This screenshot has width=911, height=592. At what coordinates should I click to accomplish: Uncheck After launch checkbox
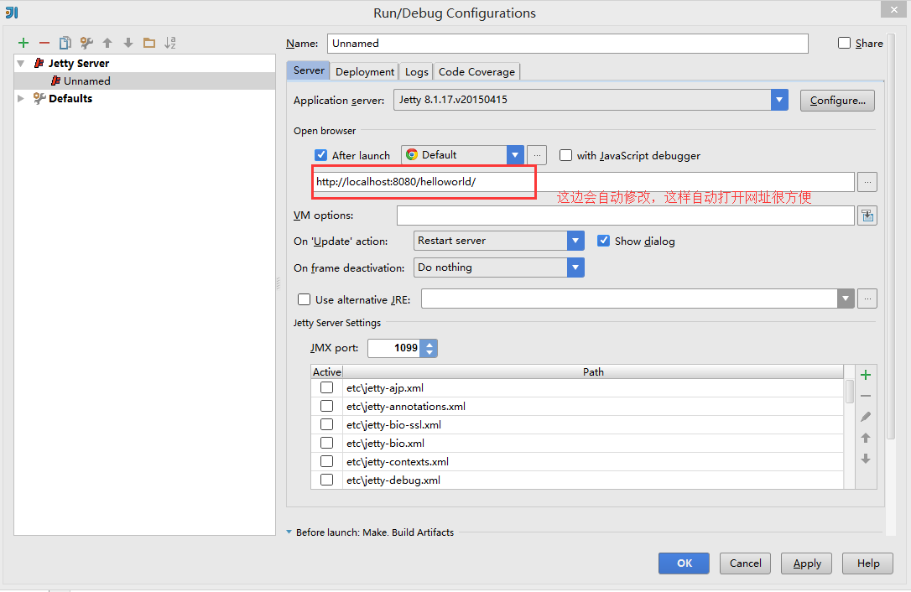(x=320, y=155)
